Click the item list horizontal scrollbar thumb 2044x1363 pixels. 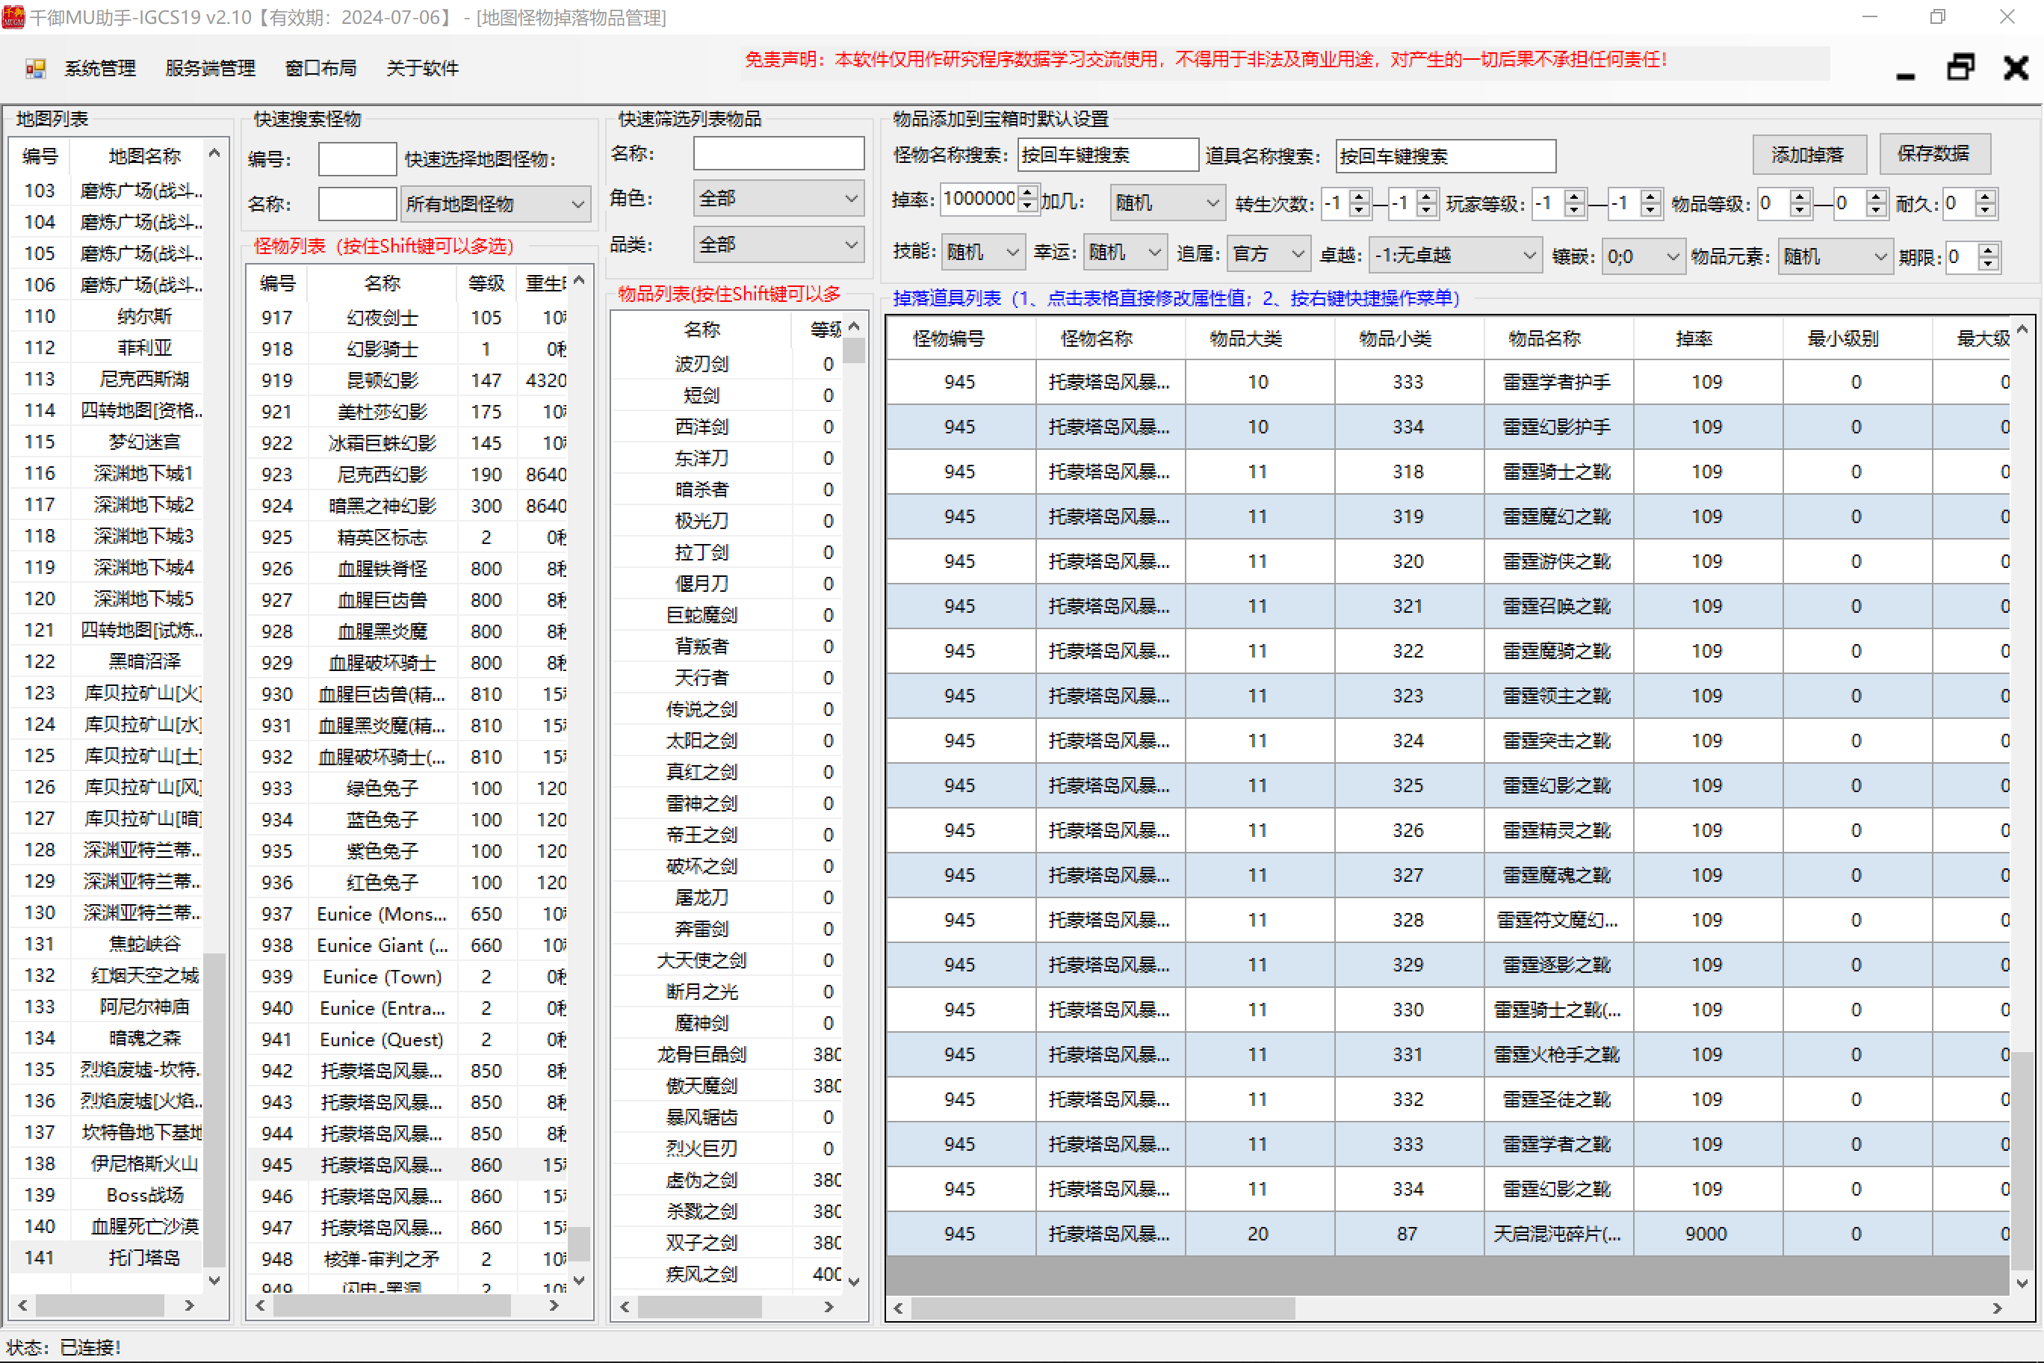click(x=699, y=1306)
